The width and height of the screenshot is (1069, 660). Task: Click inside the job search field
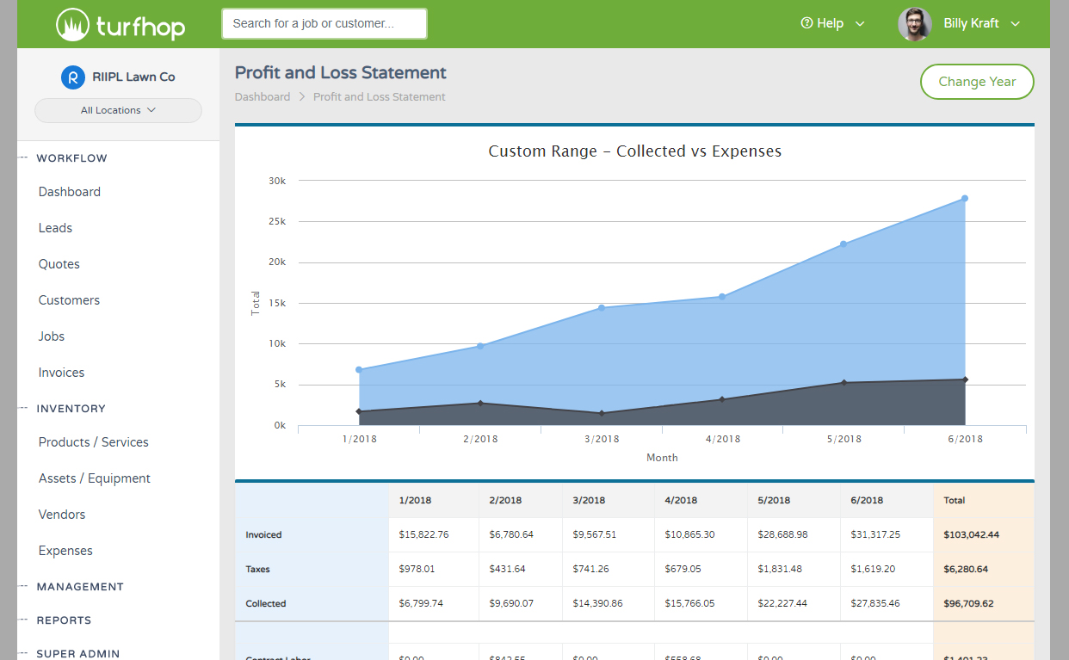point(324,23)
